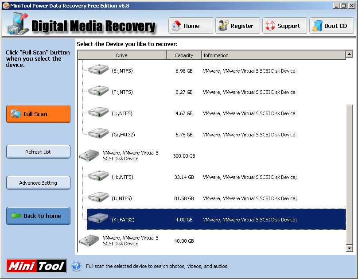Click the 300.00 GB capacity value
The image size is (358, 279).
click(184, 156)
